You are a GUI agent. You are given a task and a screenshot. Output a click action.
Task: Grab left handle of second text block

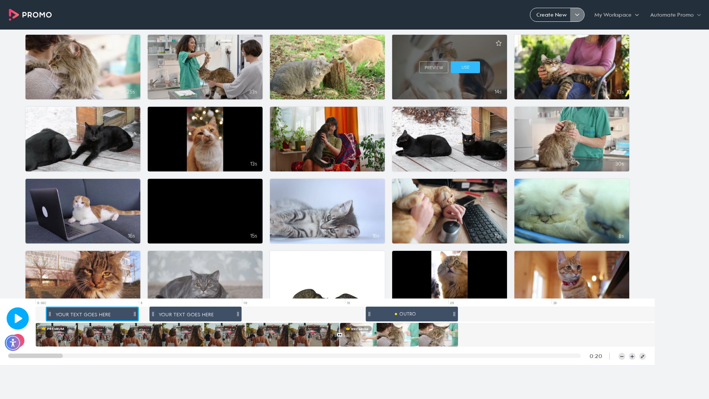click(x=153, y=314)
